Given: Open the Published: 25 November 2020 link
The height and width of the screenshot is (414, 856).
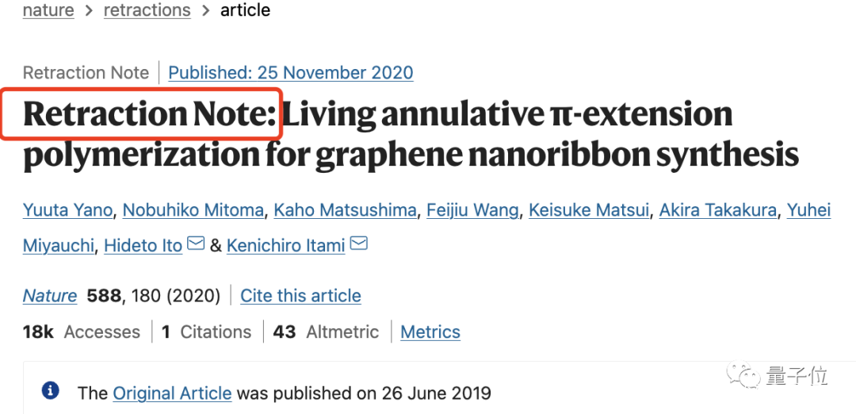Looking at the screenshot, I should point(291,73).
